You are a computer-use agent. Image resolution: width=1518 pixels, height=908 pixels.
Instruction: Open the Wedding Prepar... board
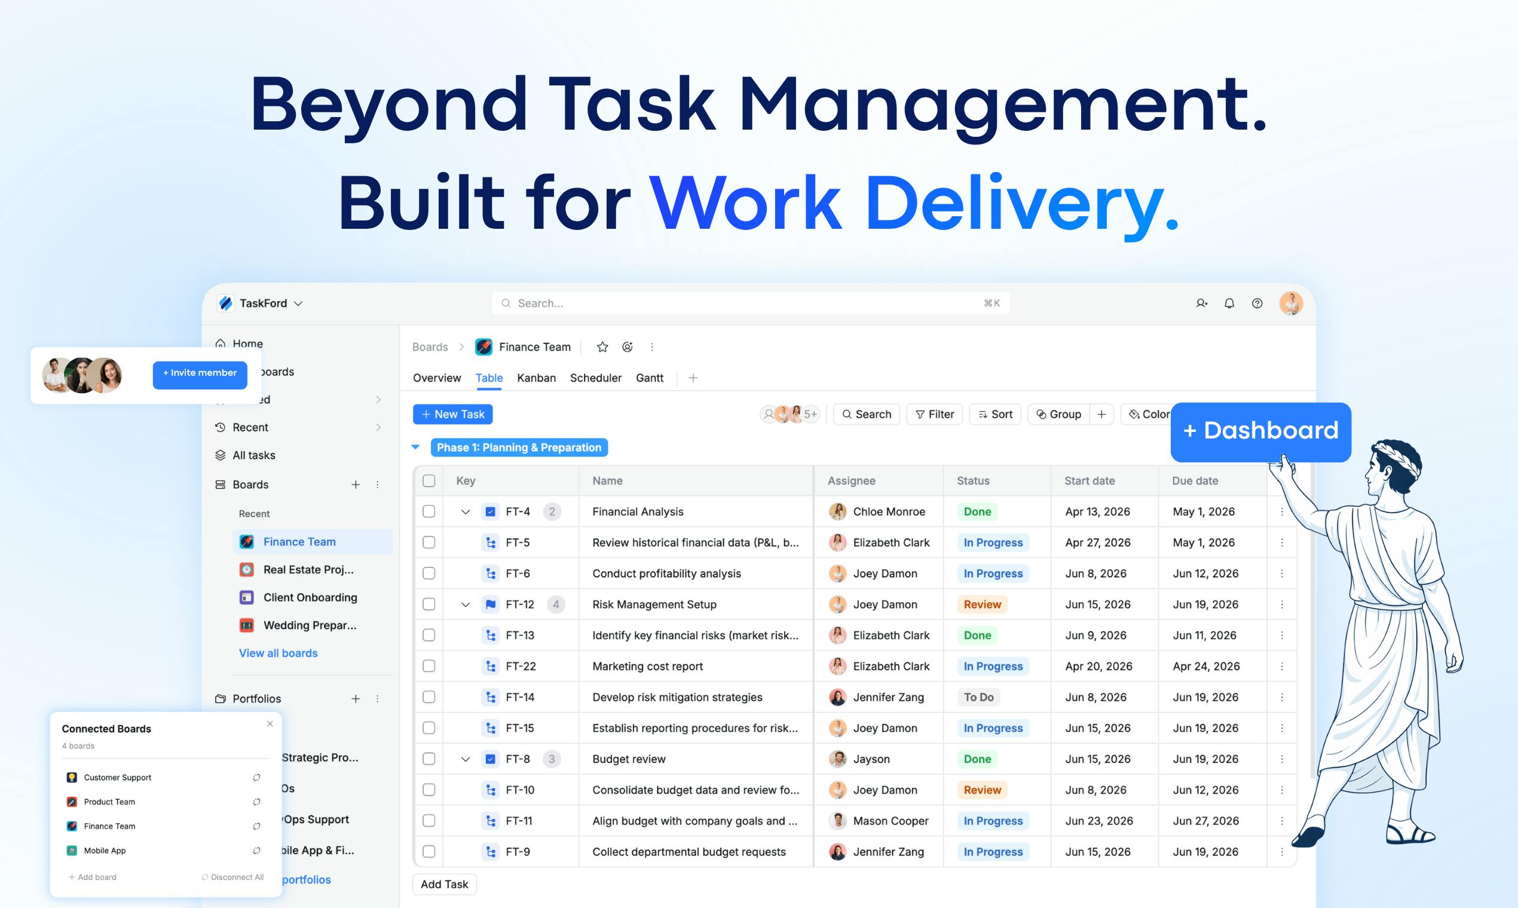pyautogui.click(x=312, y=625)
